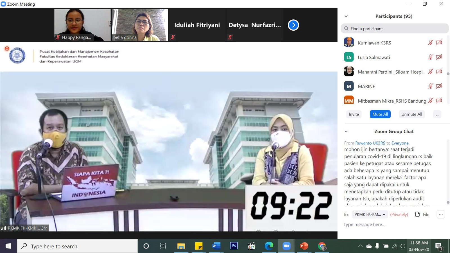Click the File attachment icon in chat

click(x=418, y=214)
